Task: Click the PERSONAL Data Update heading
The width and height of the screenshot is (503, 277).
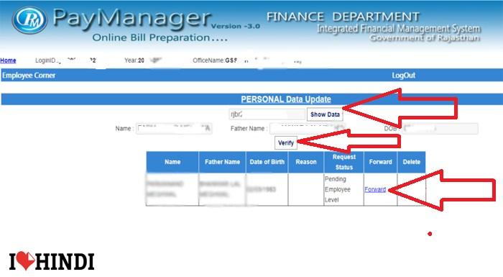Action: click(x=286, y=99)
